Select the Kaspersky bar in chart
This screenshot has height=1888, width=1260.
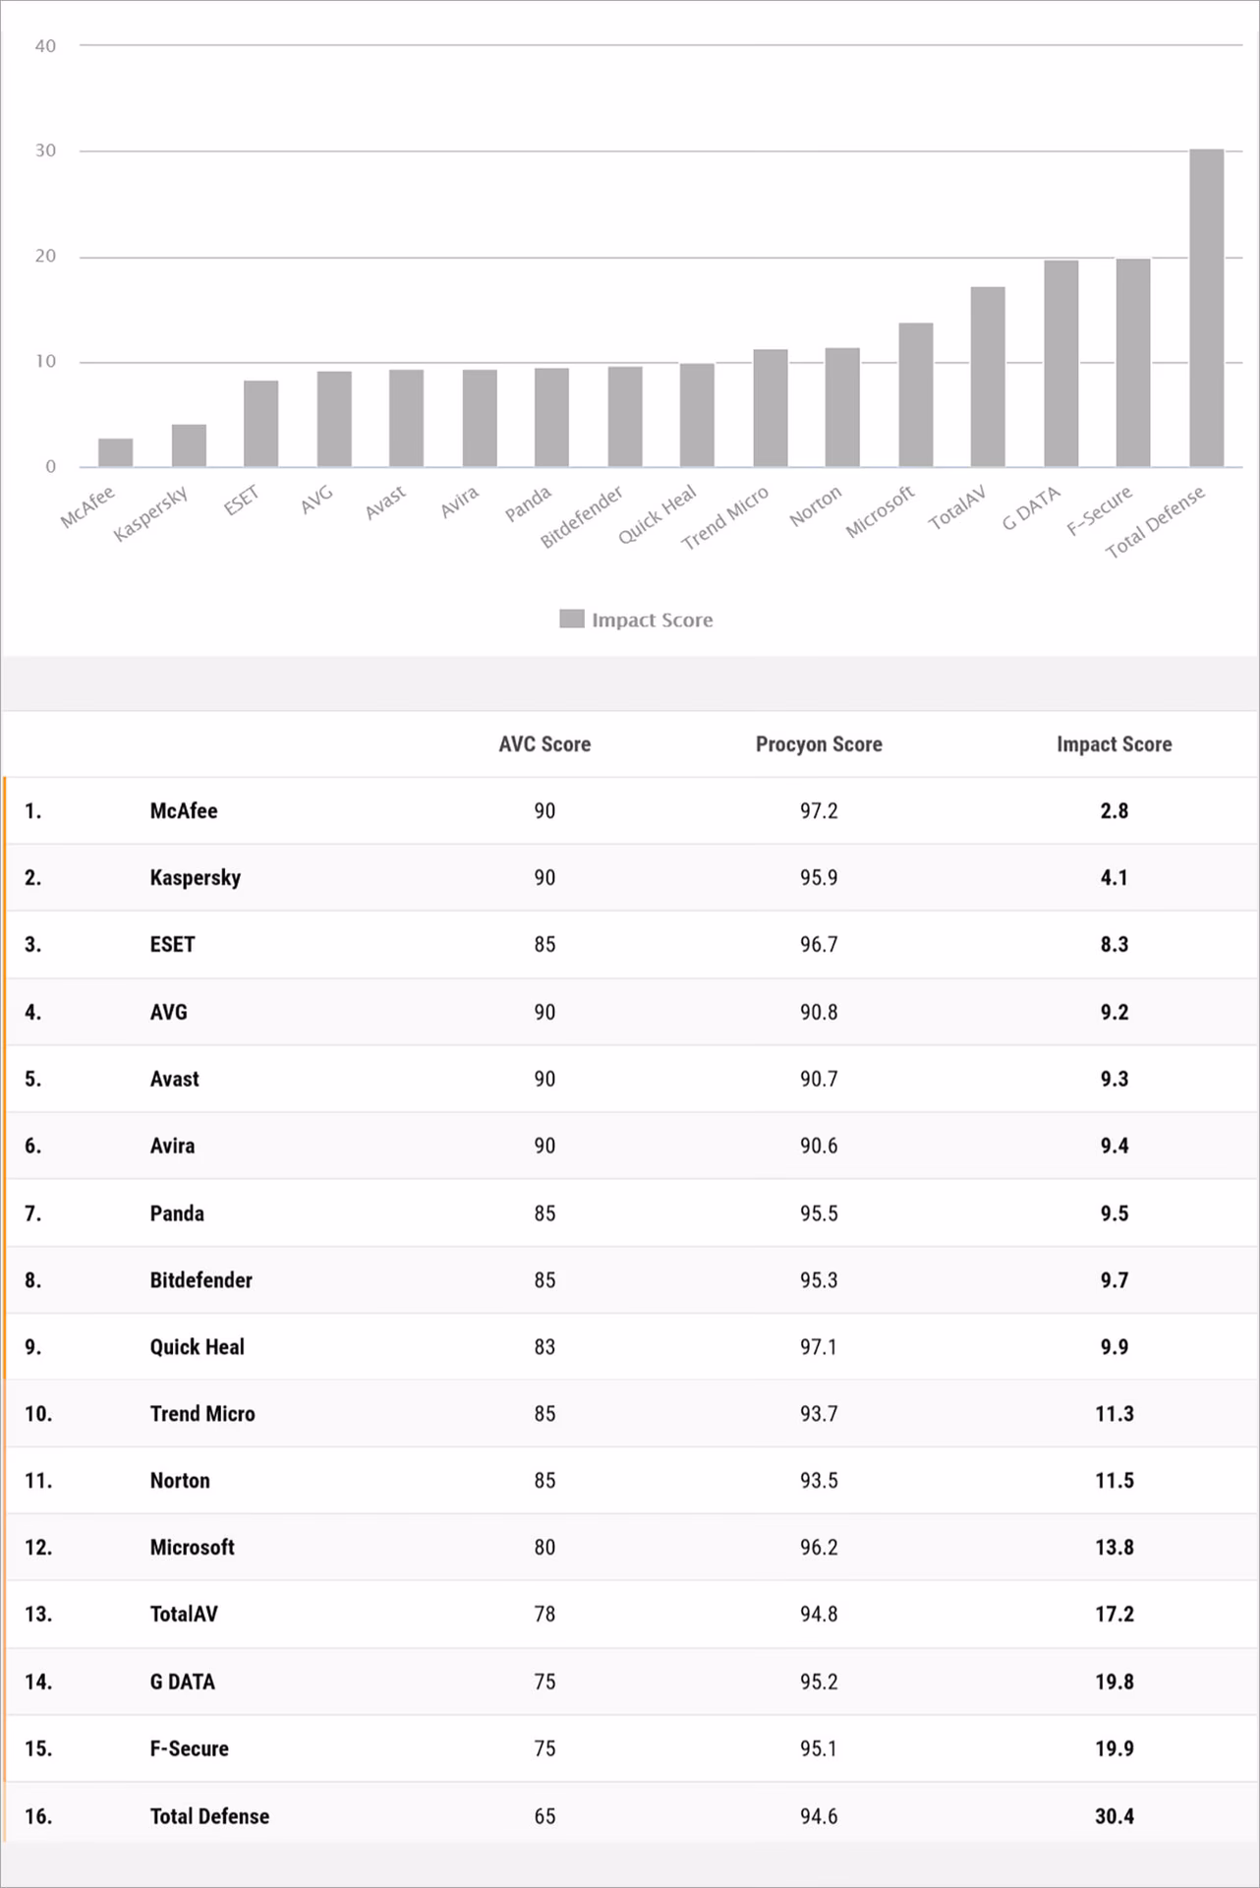(189, 445)
